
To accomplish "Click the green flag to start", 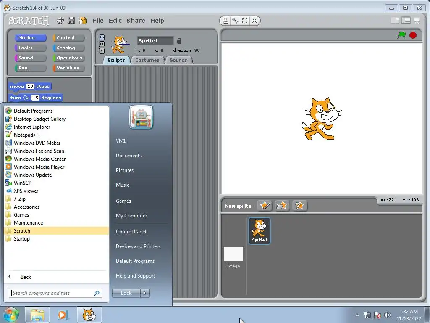I will click(x=401, y=35).
